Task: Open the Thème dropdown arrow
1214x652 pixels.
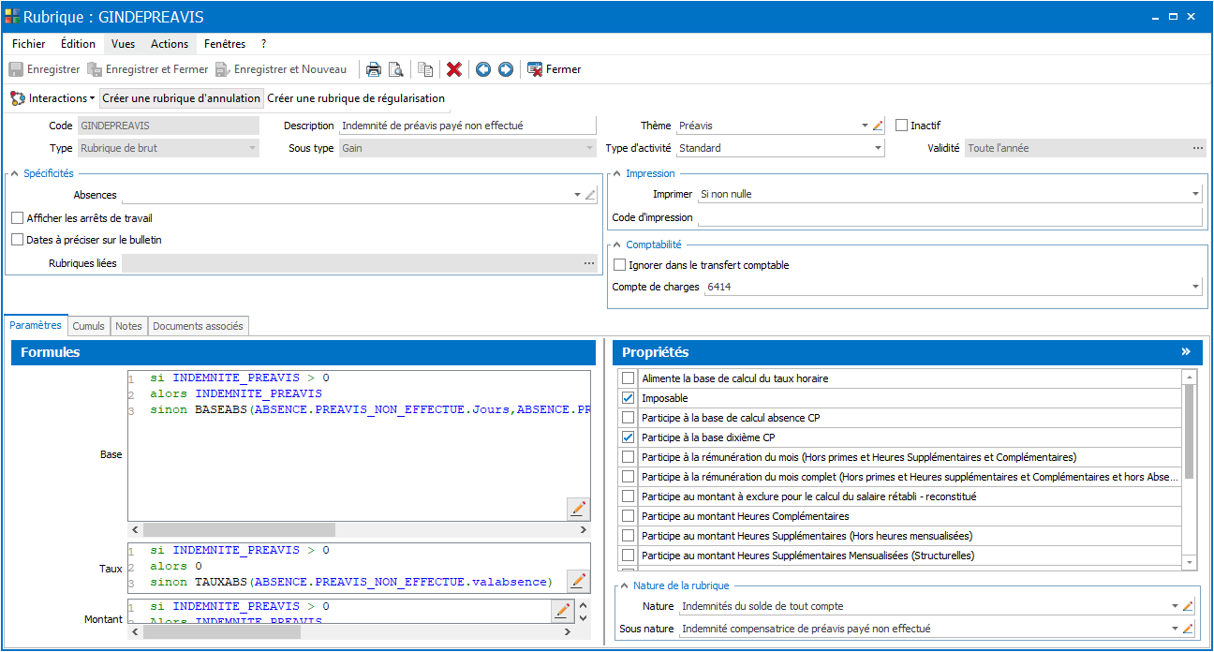Action: (x=865, y=126)
